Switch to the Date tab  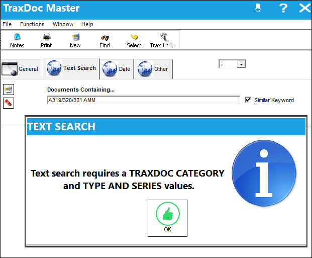click(117, 69)
